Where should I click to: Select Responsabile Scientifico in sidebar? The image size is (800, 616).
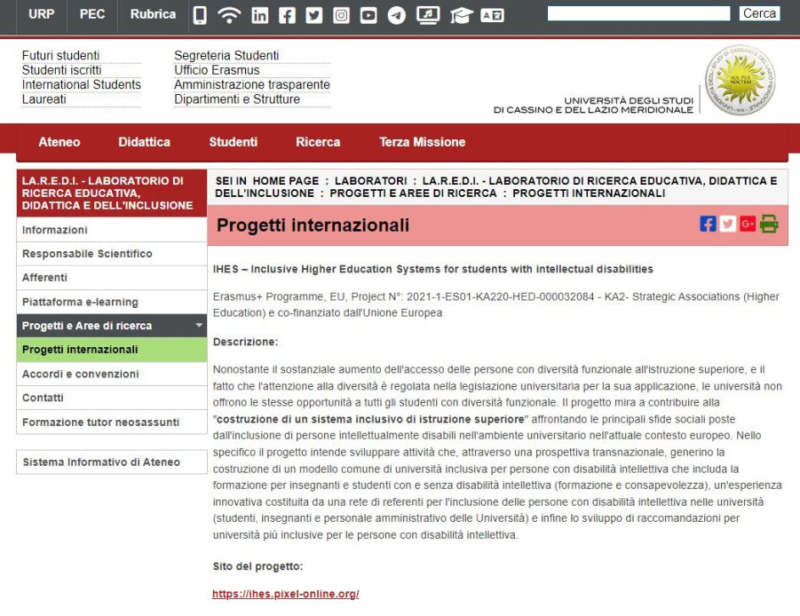[x=112, y=254]
